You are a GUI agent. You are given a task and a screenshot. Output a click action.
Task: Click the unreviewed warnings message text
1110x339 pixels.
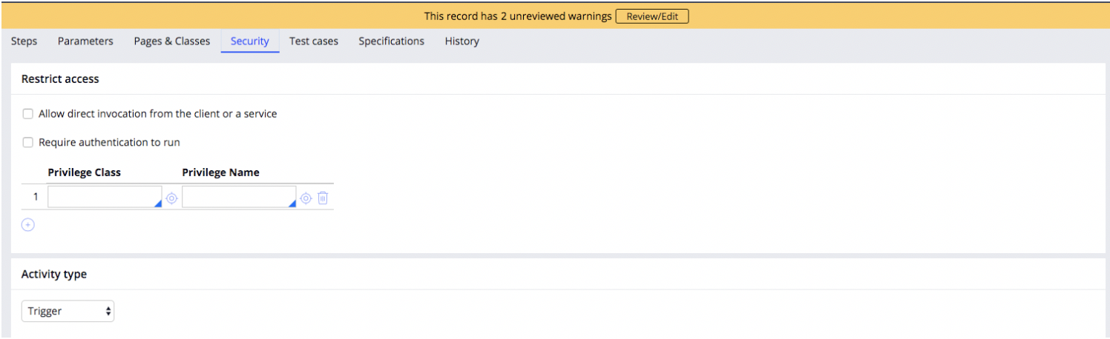point(518,16)
